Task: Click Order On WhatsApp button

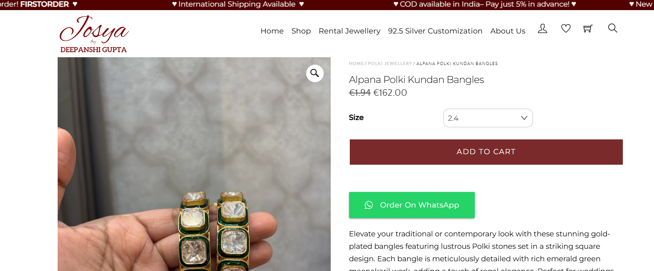Action: click(x=419, y=205)
